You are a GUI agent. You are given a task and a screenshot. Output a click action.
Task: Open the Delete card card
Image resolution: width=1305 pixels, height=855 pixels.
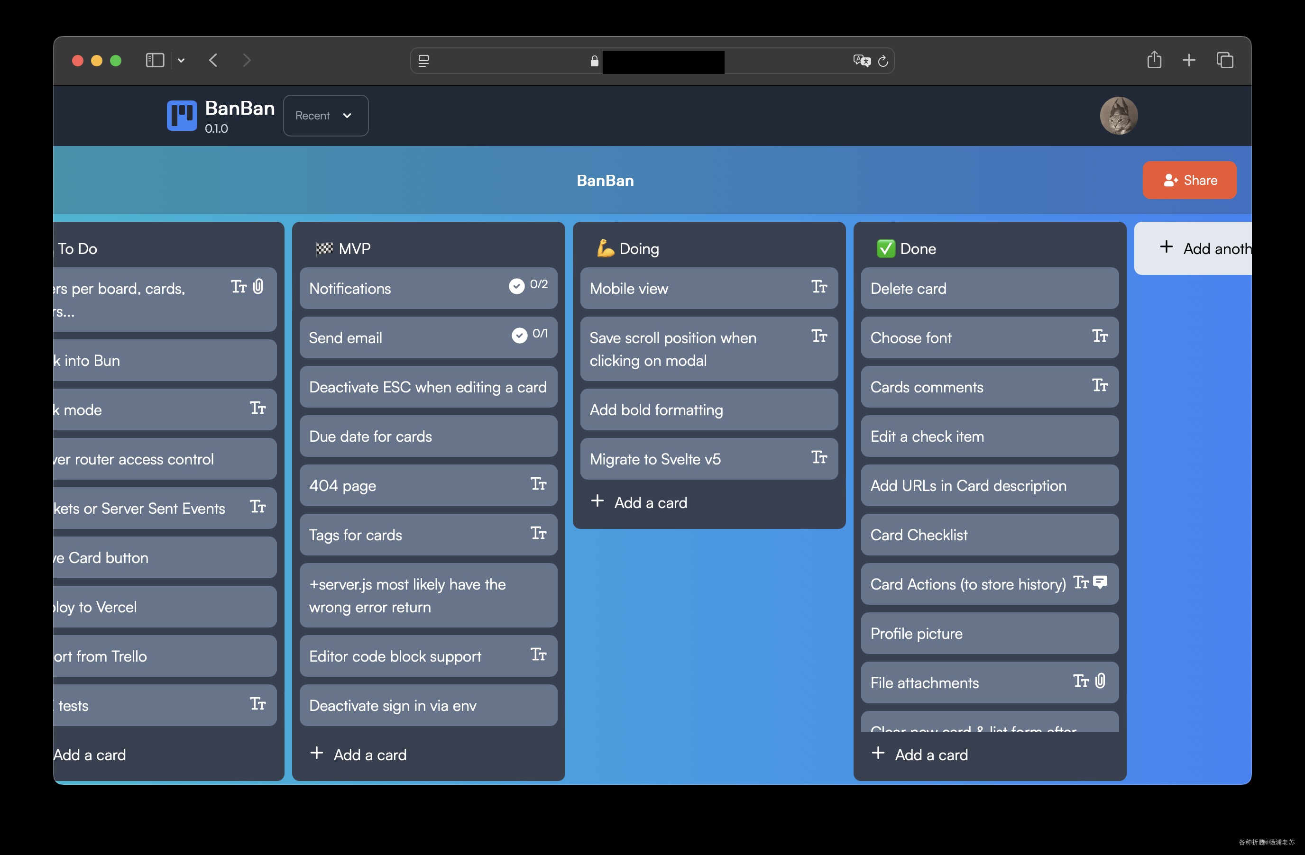tap(990, 288)
